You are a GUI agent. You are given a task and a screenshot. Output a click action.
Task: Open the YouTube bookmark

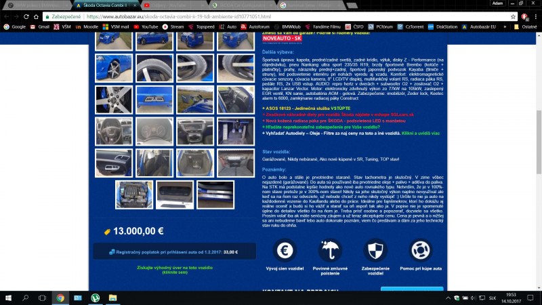[146, 26]
